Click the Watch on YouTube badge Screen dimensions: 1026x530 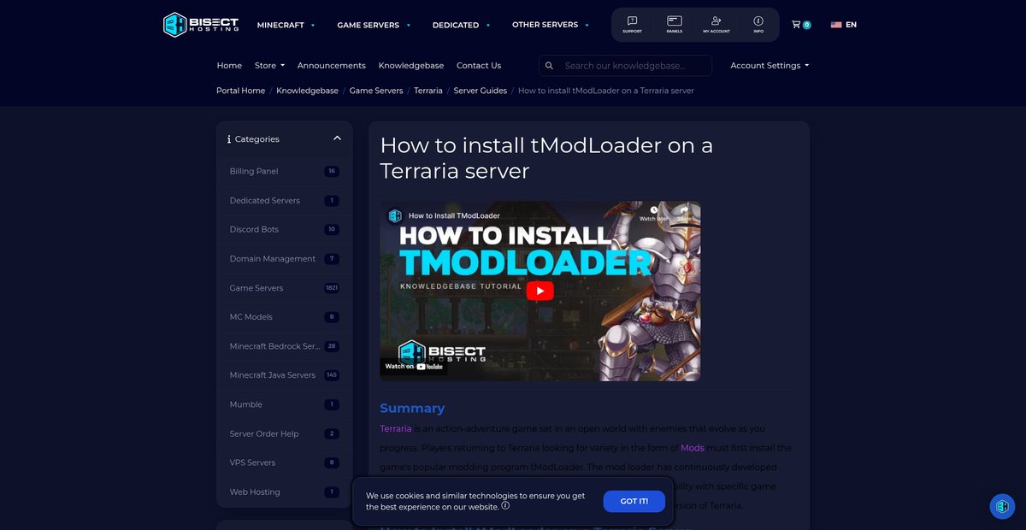(x=414, y=366)
